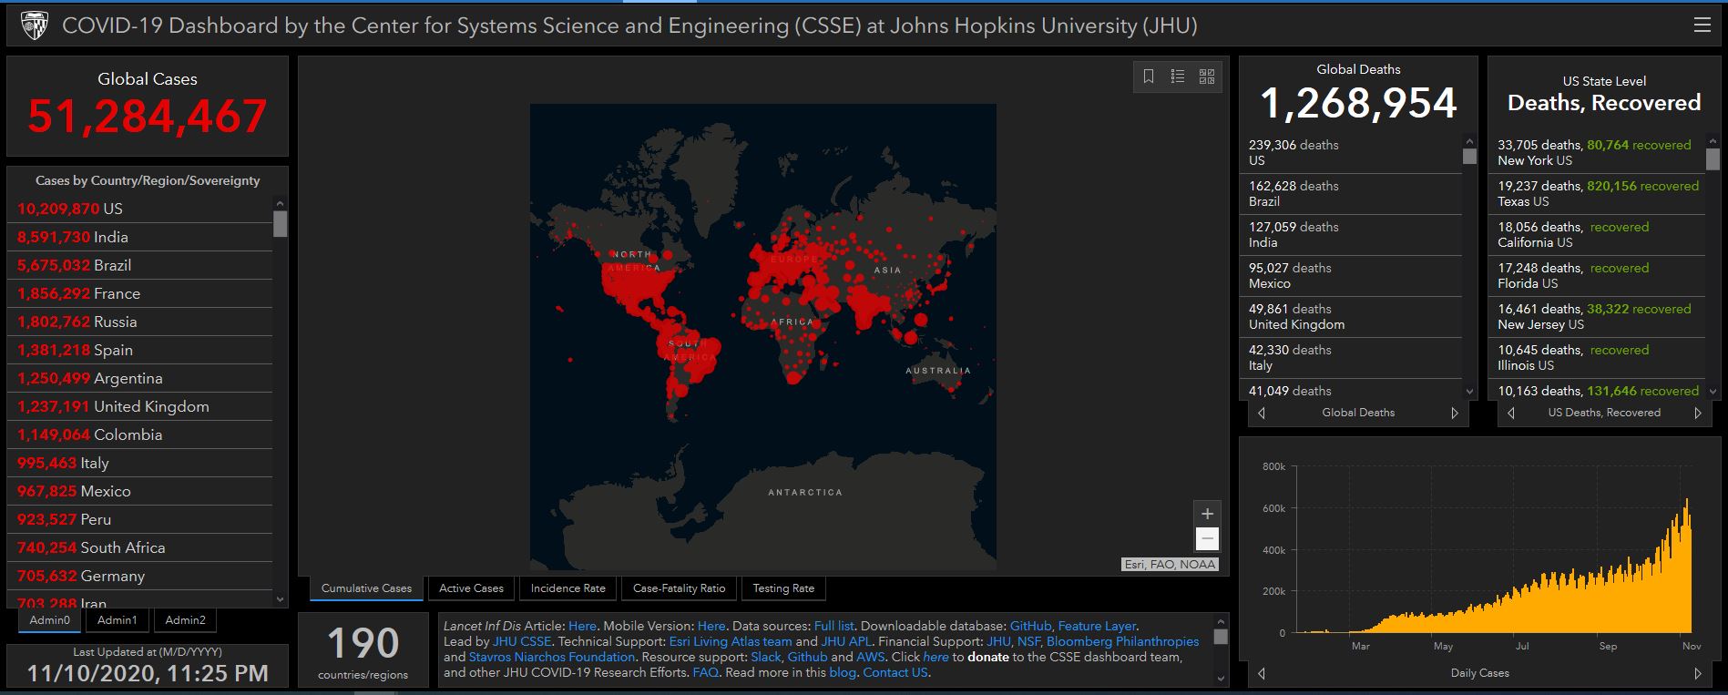
Task: Switch to Testing Rate tab
Action: (783, 588)
